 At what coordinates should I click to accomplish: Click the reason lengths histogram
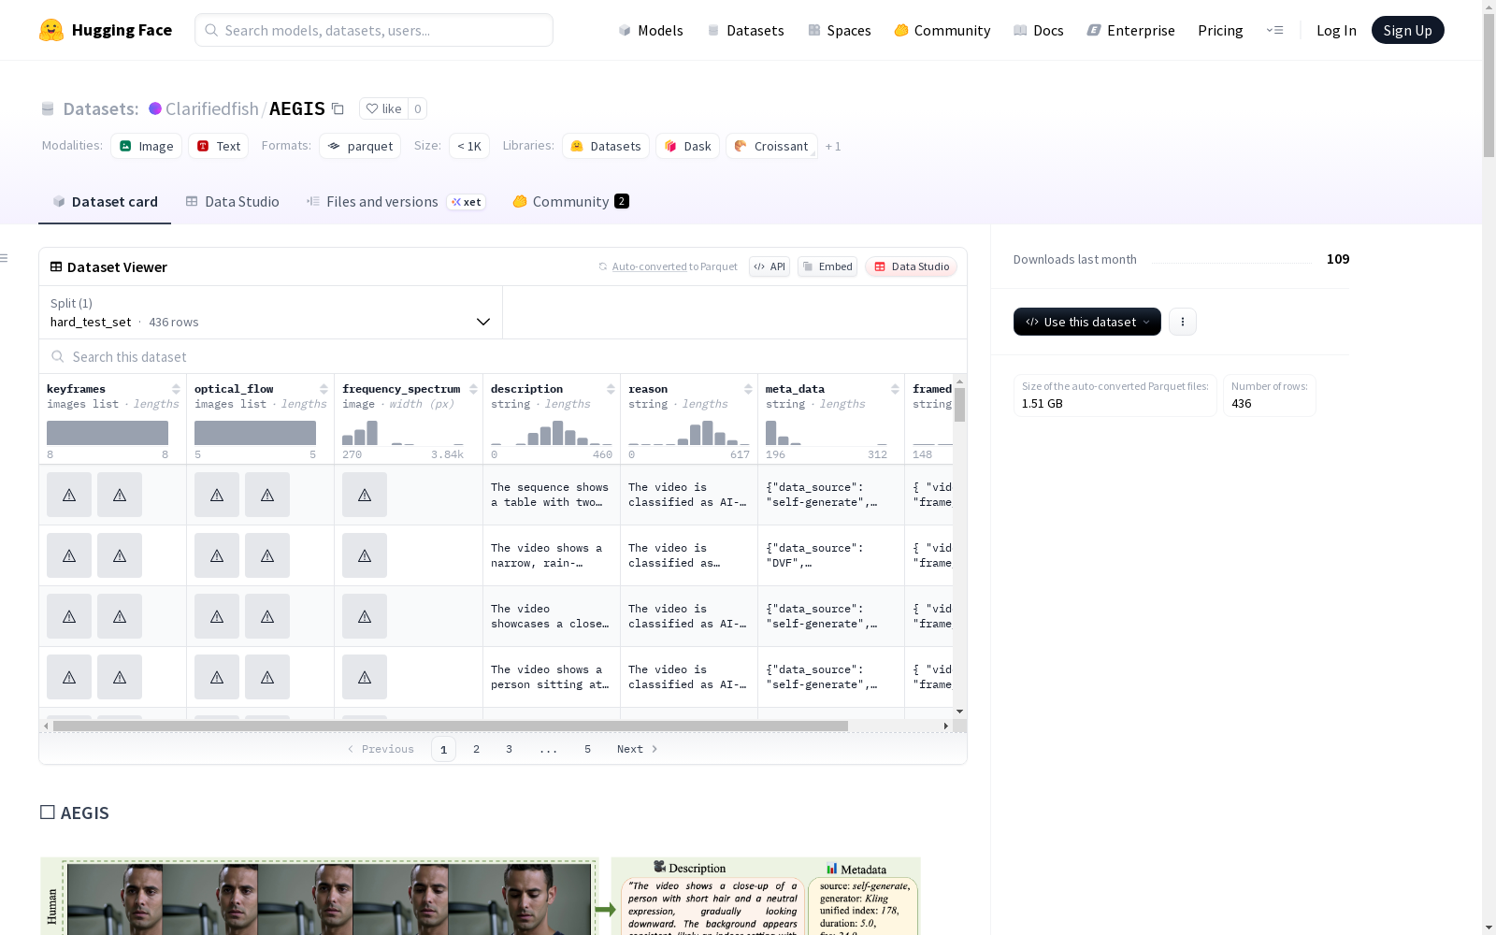[x=689, y=433]
